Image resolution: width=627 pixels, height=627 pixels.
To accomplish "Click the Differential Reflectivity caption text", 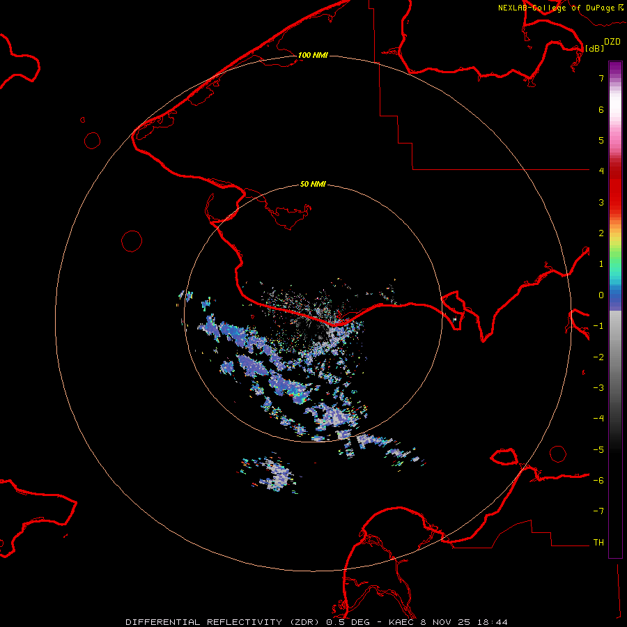I will point(316,622).
